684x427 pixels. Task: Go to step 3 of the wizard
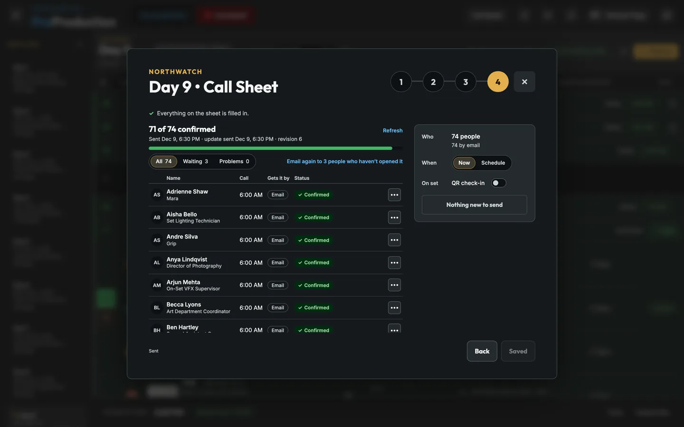tap(465, 82)
